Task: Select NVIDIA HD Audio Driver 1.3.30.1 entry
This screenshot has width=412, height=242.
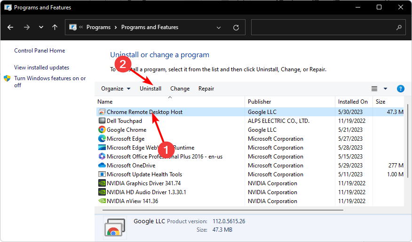Action: pos(250,192)
